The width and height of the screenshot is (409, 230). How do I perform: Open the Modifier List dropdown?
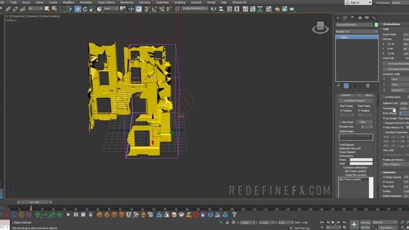[357, 31]
